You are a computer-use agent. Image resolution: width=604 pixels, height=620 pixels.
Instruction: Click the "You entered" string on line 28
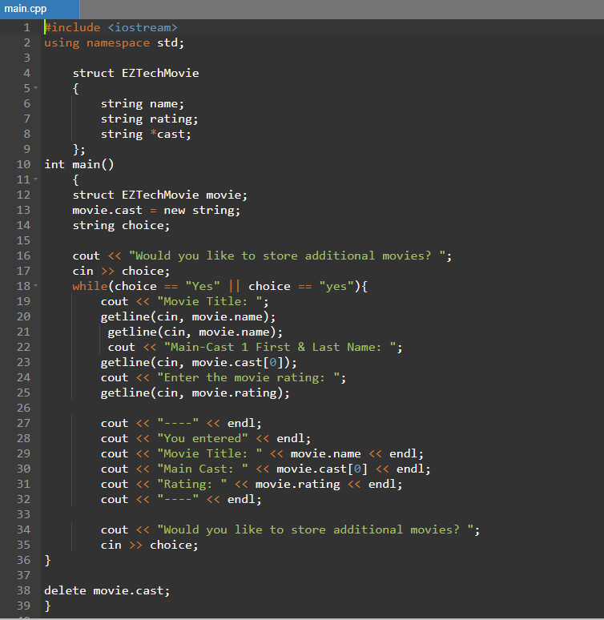tap(203, 438)
